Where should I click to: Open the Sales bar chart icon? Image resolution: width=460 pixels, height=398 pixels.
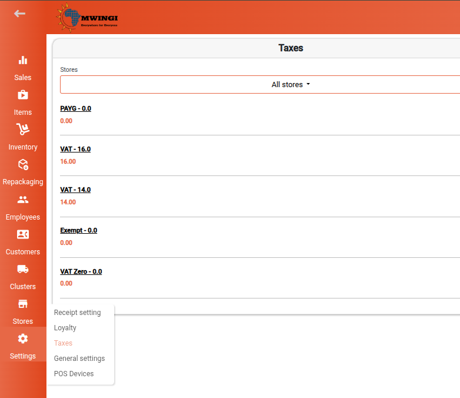point(23,60)
